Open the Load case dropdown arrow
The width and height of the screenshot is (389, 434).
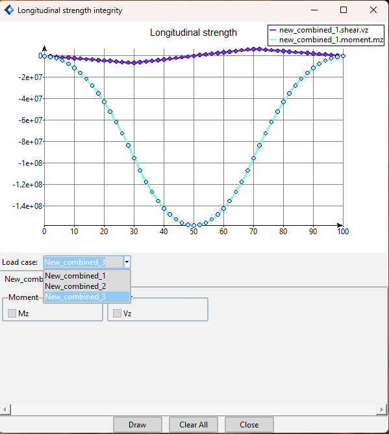[x=127, y=262]
